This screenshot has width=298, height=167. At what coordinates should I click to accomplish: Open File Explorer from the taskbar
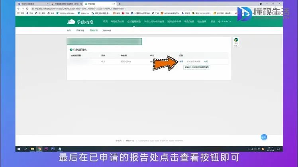(x=33, y=149)
